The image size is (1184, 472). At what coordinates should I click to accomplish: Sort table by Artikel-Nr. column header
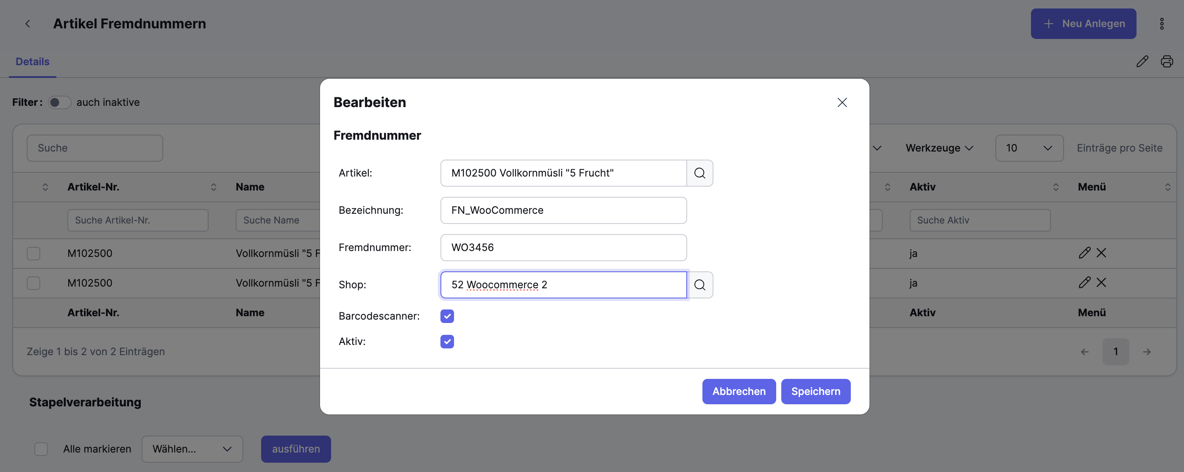93,187
